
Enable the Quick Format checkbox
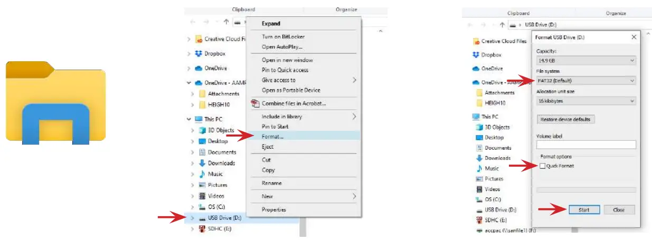point(543,166)
